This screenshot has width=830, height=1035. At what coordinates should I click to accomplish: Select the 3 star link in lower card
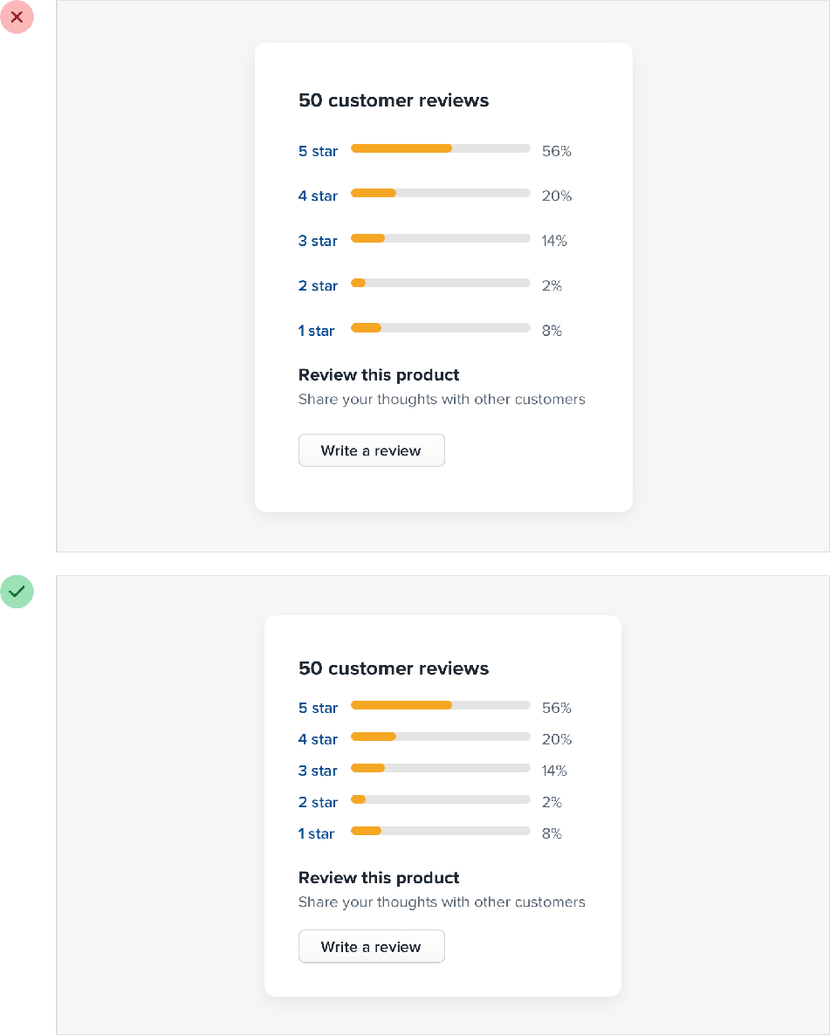pyautogui.click(x=318, y=771)
